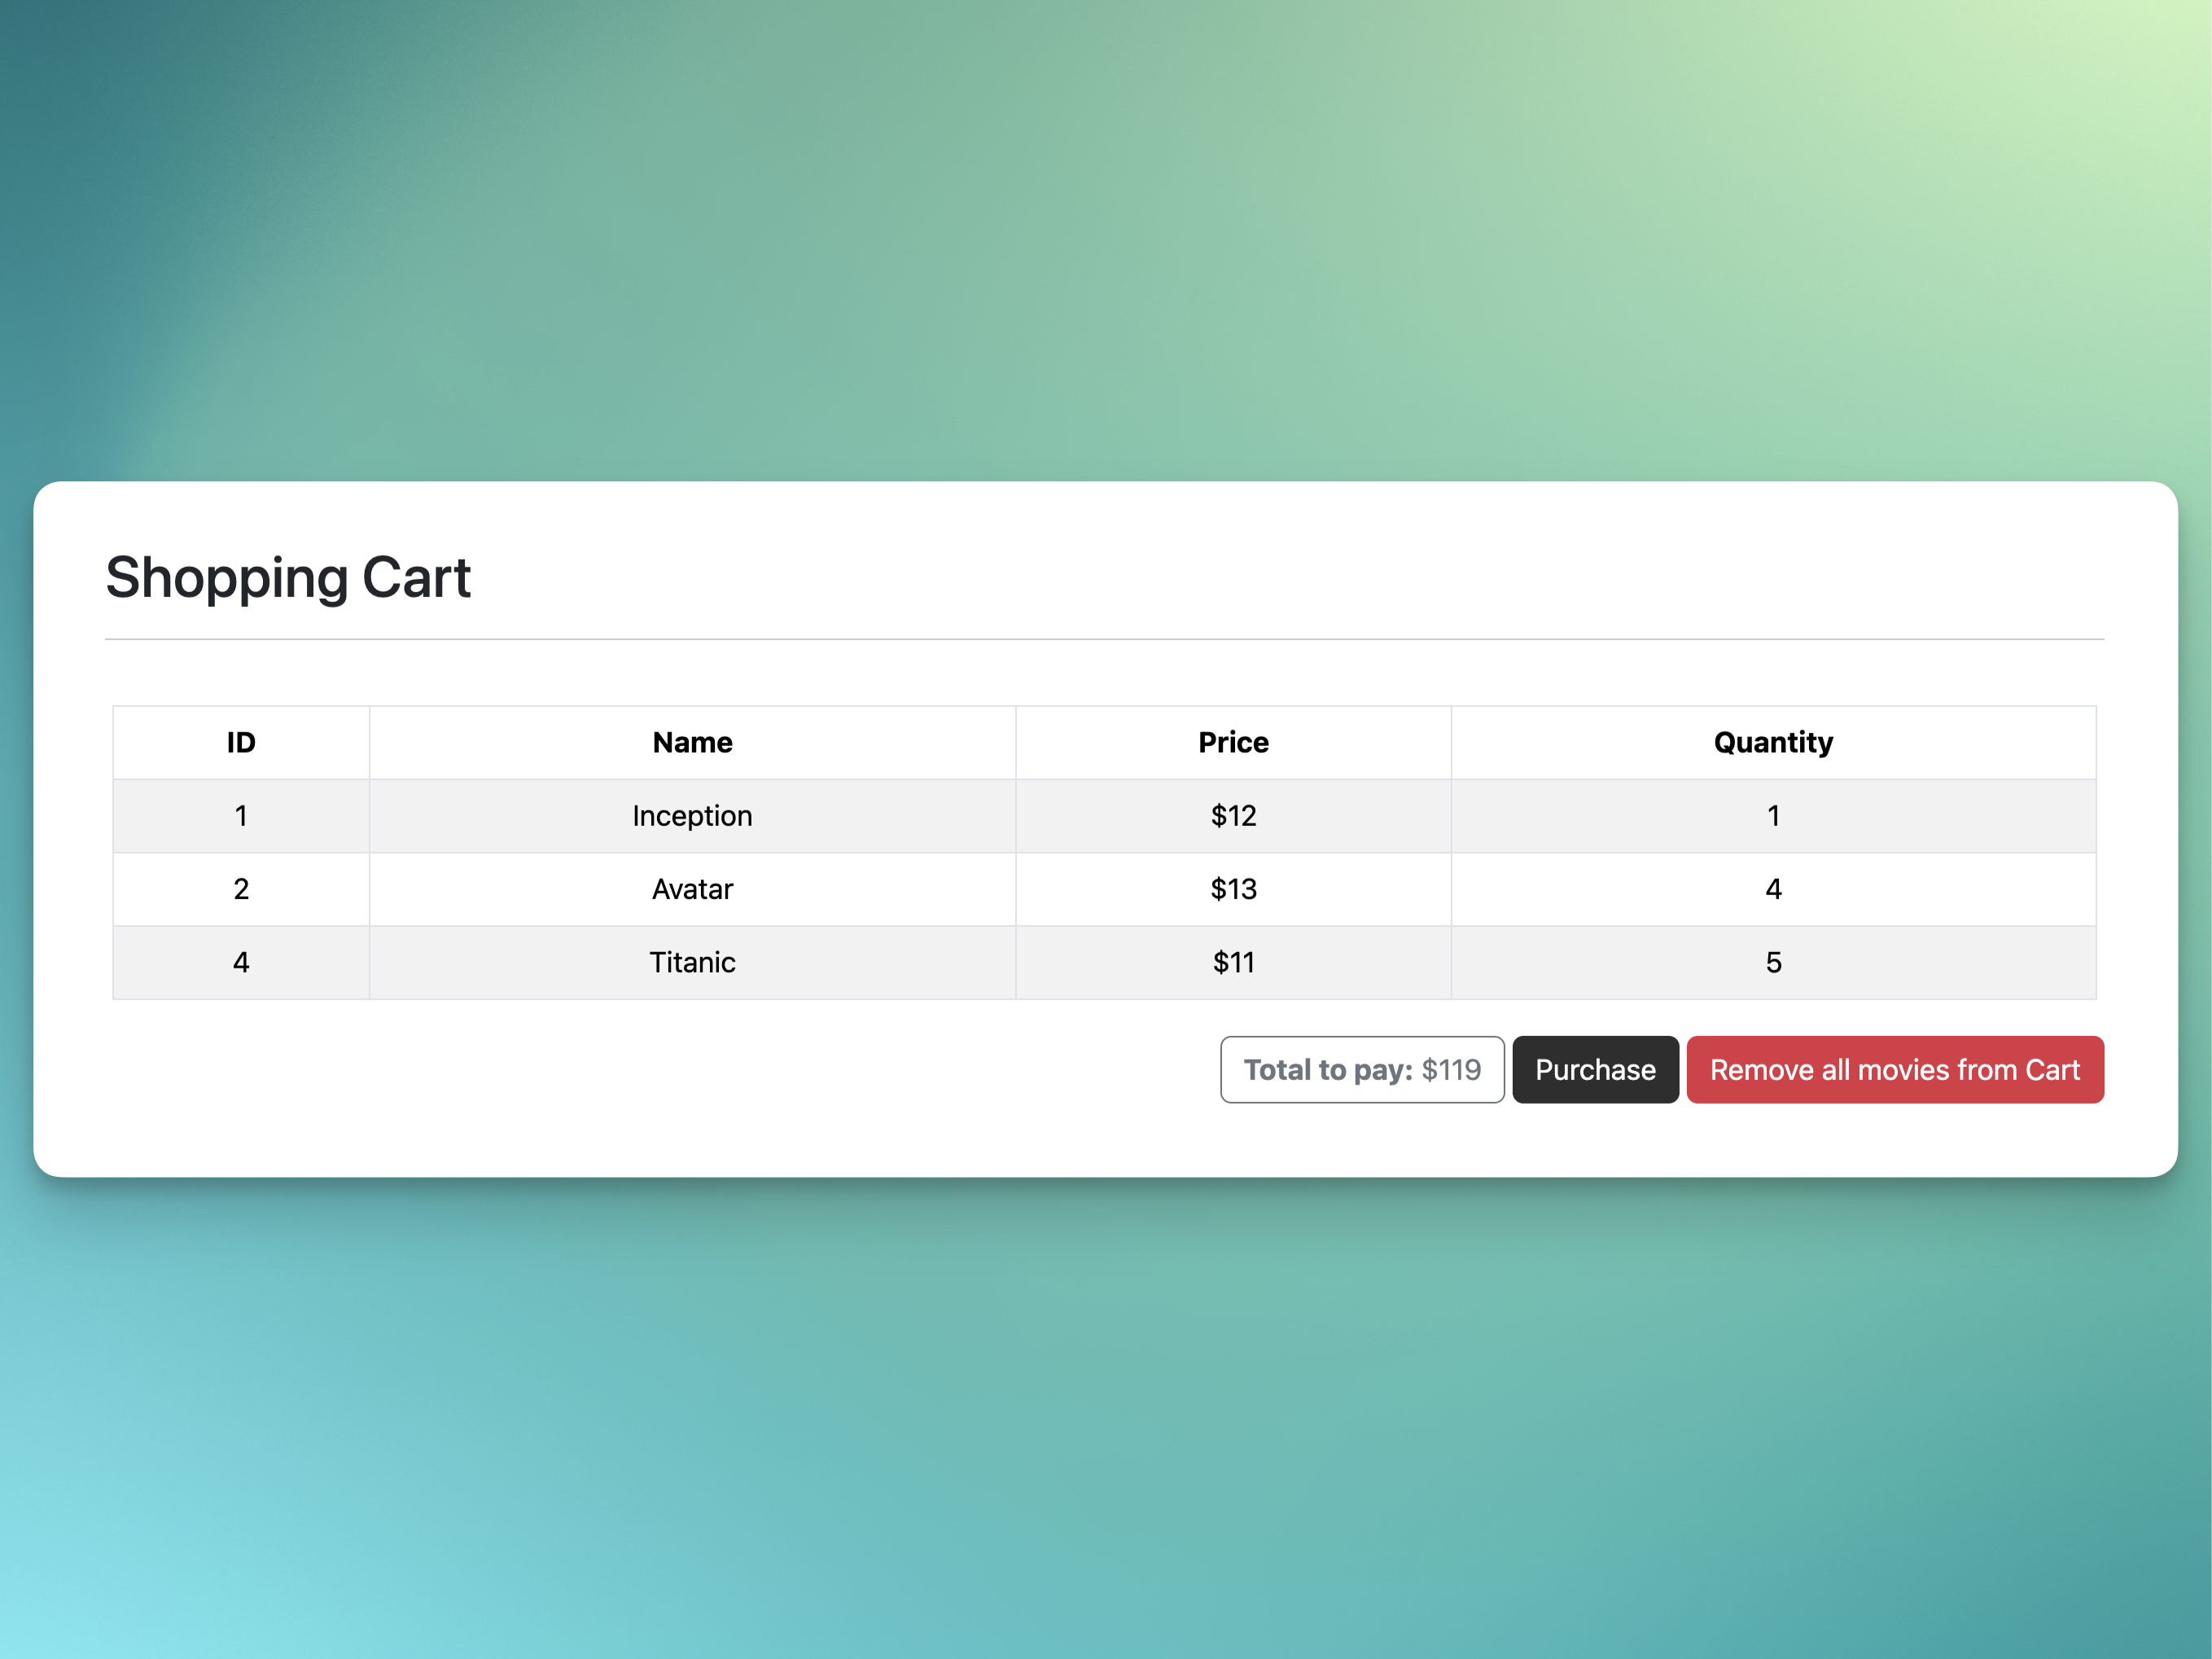The height and width of the screenshot is (1659, 2212).
Task: Click the ID cell for Avatar
Action: tap(241, 889)
